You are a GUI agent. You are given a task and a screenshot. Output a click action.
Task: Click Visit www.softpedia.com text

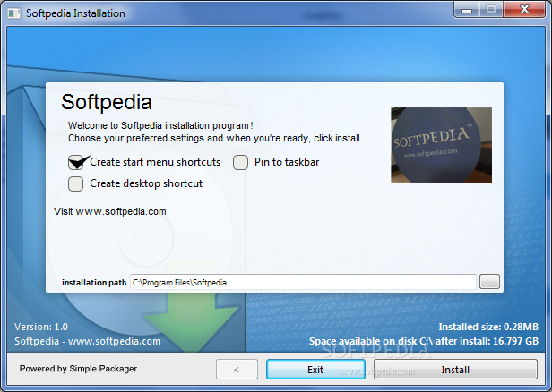coord(110,211)
